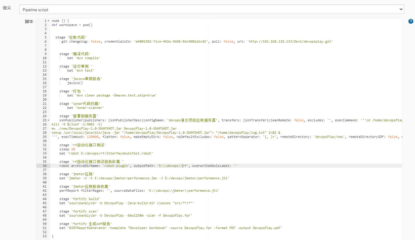
Task: Click the sshPublisher publishers line
Action: (x=231, y=120)
